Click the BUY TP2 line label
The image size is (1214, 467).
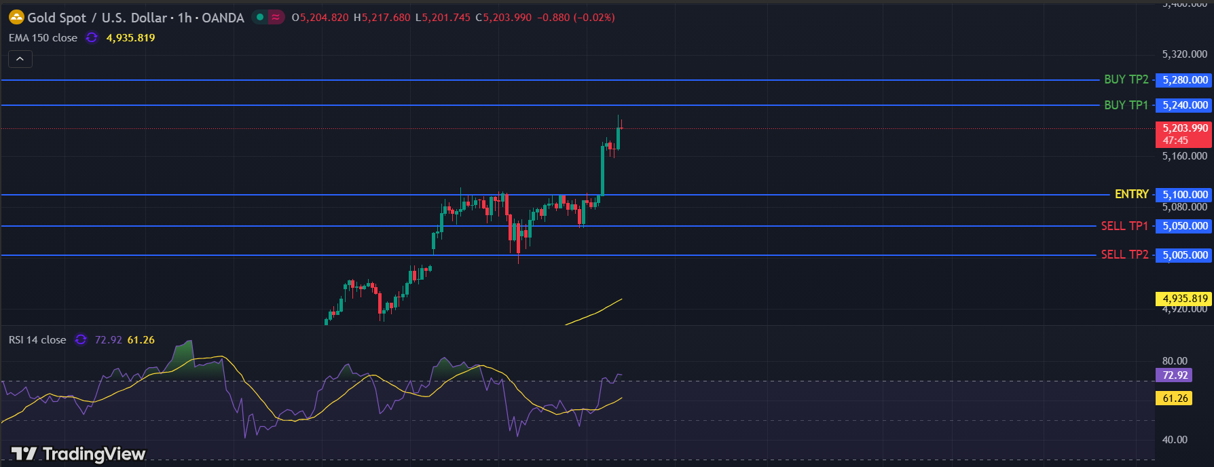[1126, 79]
